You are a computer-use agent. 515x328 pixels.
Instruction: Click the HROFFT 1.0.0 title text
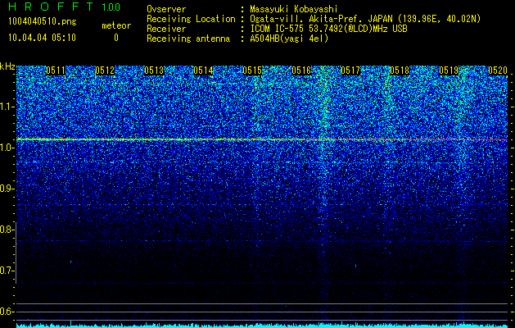[x=64, y=7]
